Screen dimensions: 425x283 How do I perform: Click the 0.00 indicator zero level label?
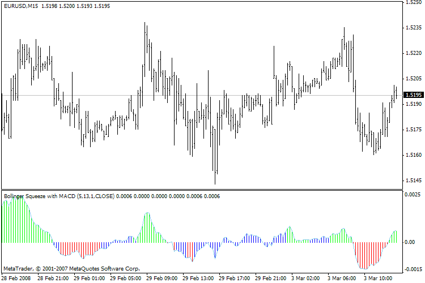click(410, 242)
